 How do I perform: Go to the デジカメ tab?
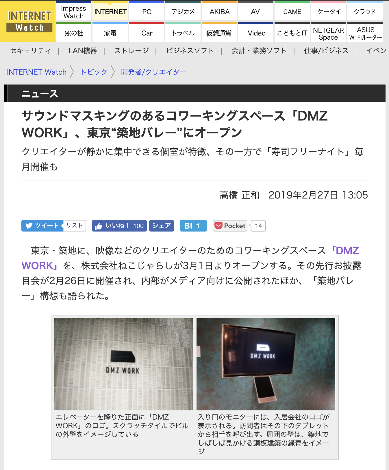[x=183, y=11]
